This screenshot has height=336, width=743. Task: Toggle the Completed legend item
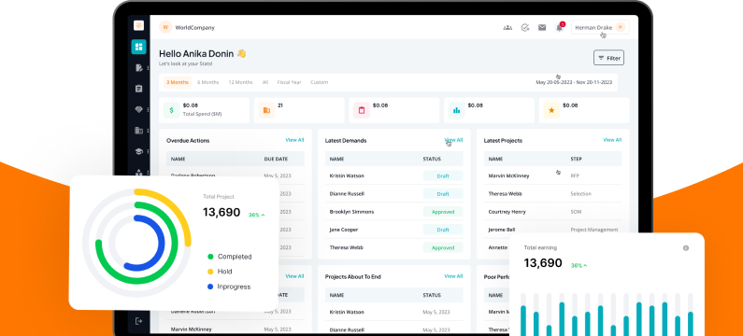229,257
